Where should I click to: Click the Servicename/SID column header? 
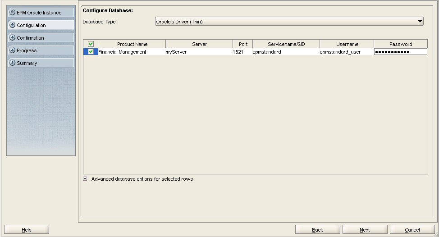pos(286,44)
